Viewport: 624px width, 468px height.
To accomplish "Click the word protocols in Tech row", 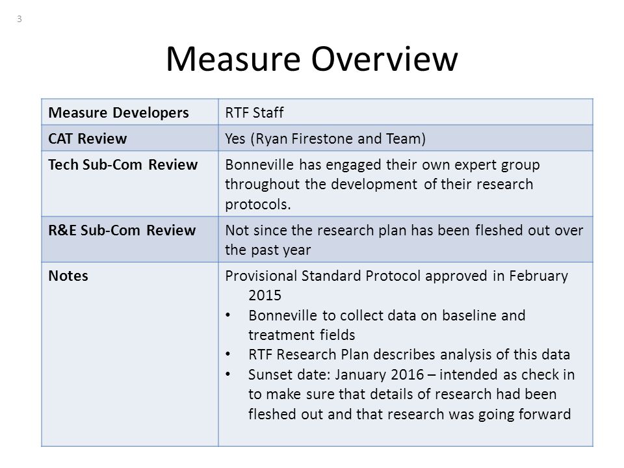I will coord(258,204).
